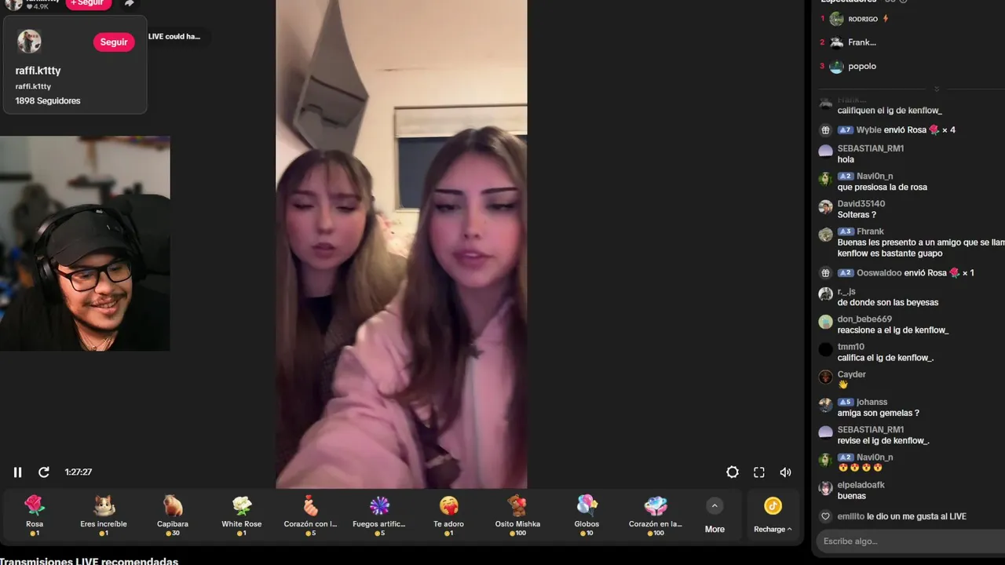
Task: Click don_bebe669's avatar in chat
Action: tap(825, 322)
